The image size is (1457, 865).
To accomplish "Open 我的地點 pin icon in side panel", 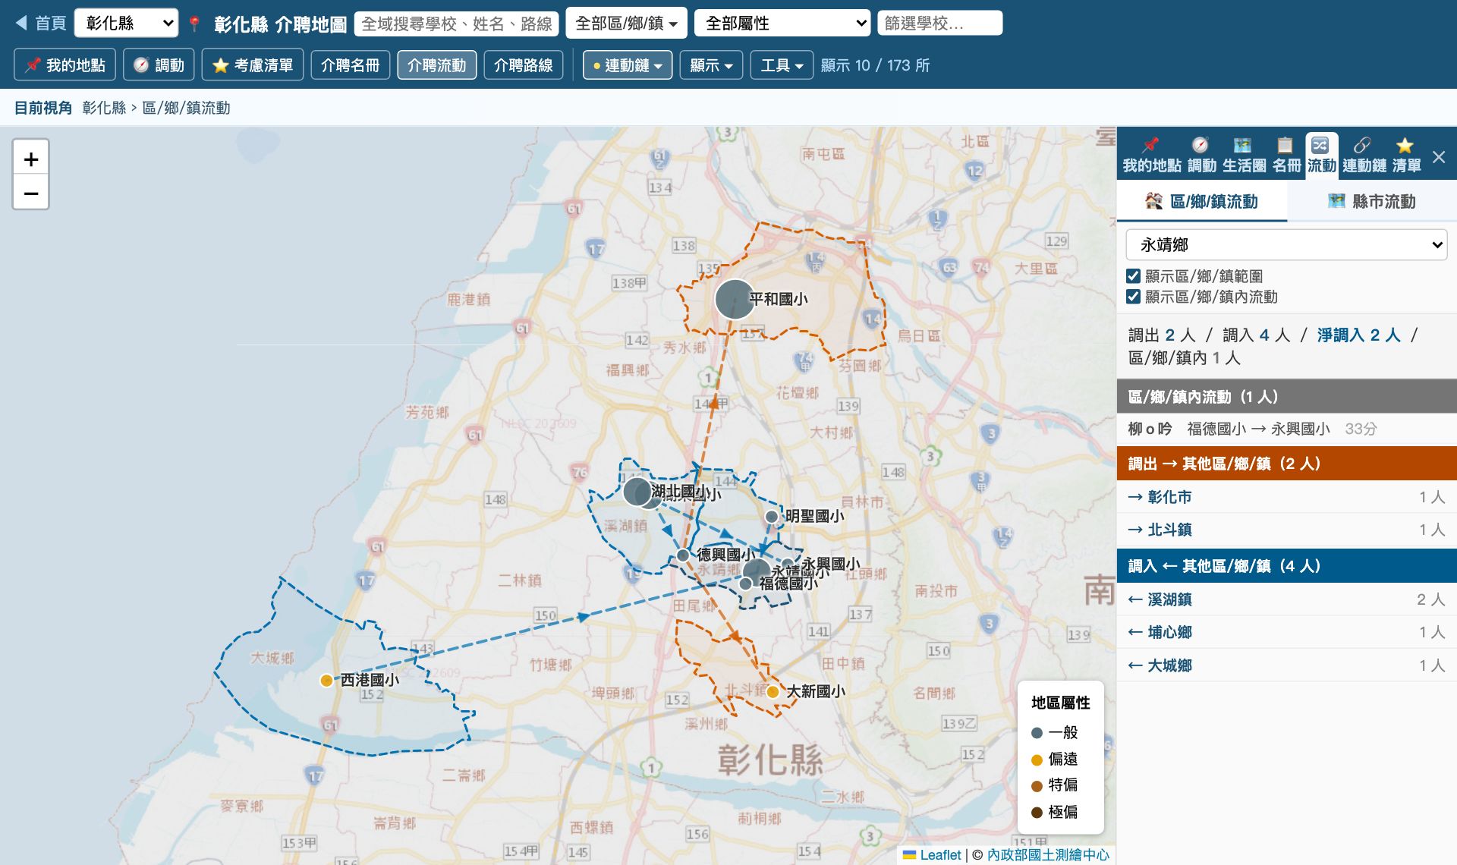I will click(x=1151, y=156).
